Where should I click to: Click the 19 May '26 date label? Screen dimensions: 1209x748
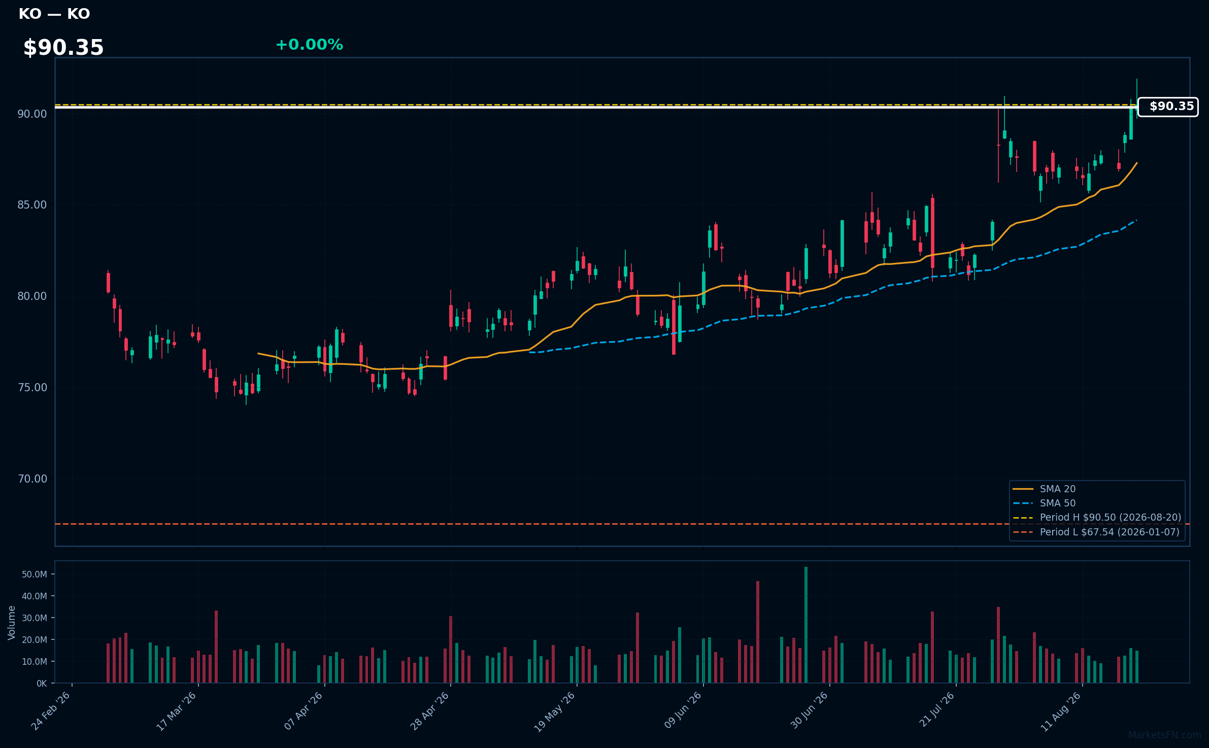[x=555, y=711]
